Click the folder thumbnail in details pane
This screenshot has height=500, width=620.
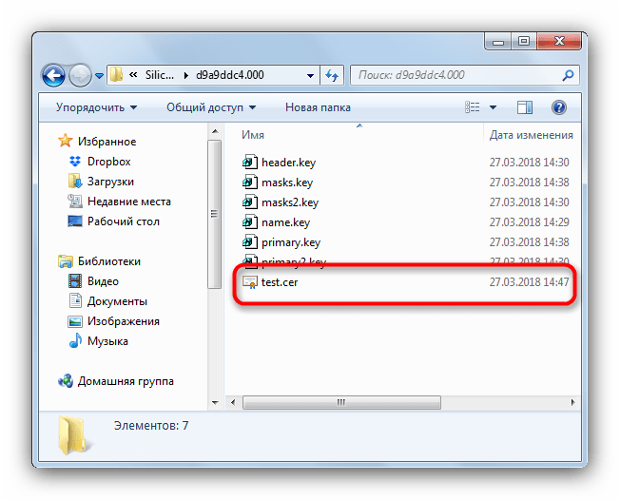73,434
